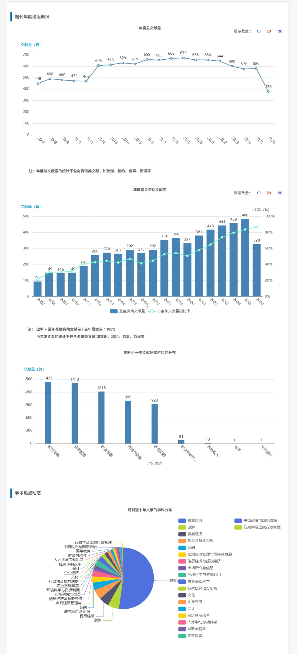
Task: Click the large blue 农业经济 pie slice
Action: 139,578
